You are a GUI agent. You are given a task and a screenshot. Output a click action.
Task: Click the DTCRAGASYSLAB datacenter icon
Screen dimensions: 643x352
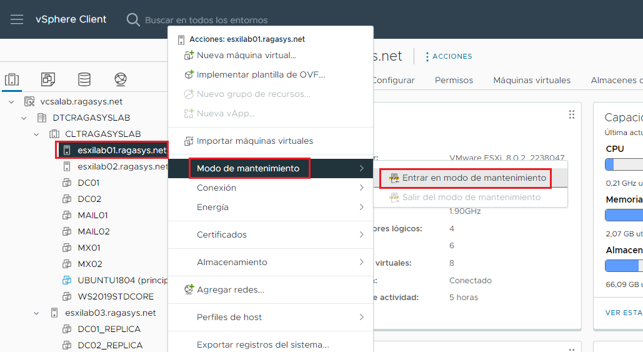[x=41, y=118]
